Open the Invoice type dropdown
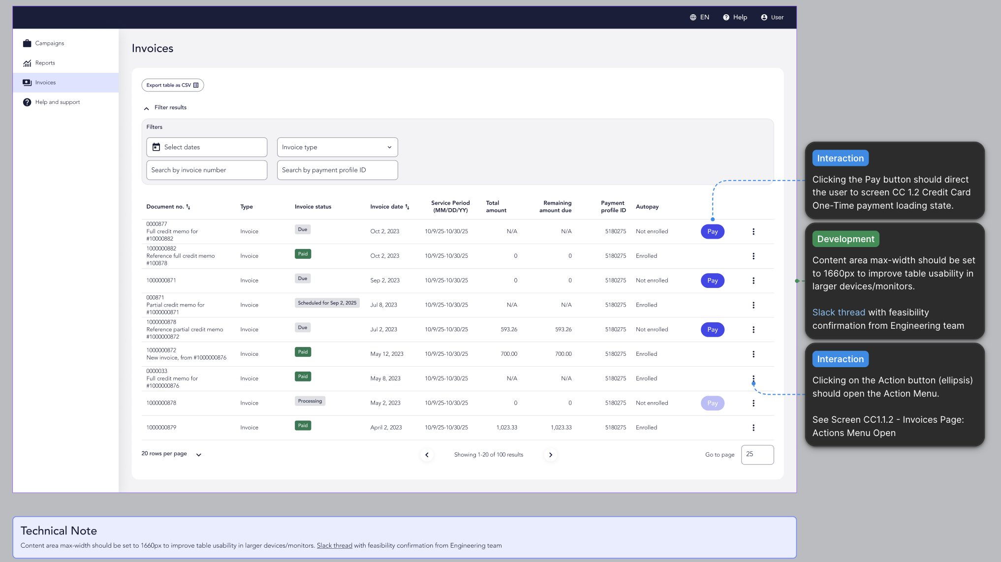 337,147
